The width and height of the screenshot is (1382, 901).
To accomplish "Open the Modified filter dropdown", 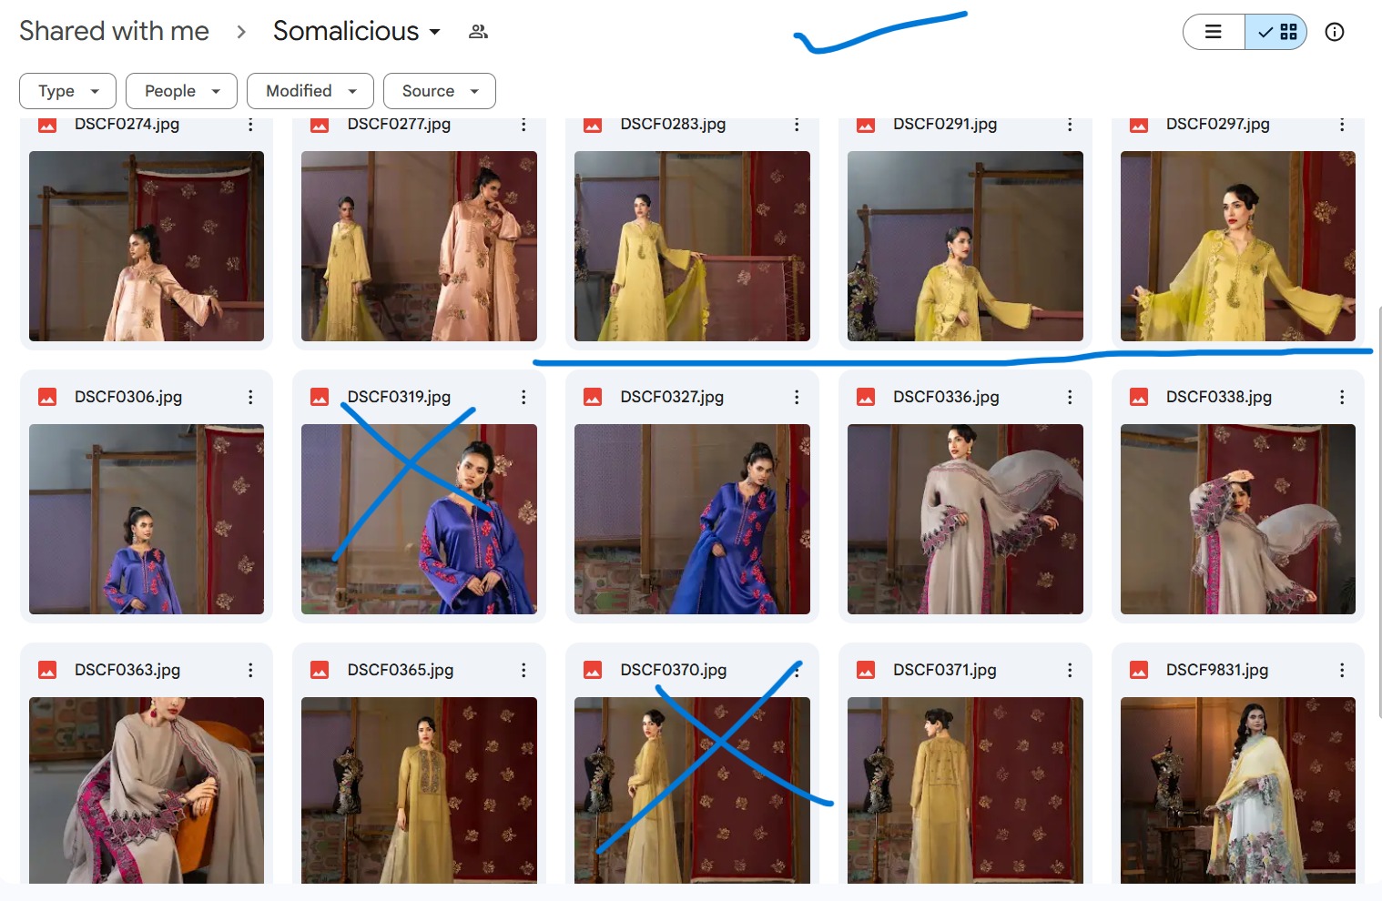I will [310, 91].
